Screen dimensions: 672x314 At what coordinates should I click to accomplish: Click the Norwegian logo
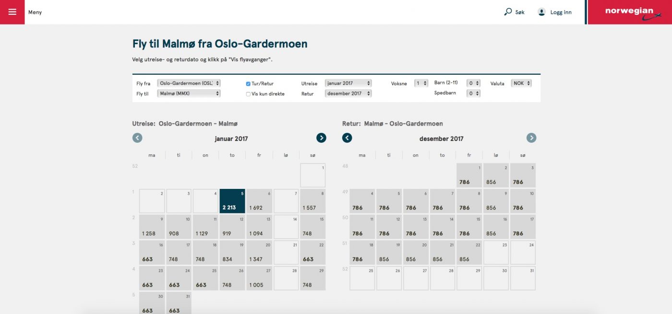coord(629,12)
